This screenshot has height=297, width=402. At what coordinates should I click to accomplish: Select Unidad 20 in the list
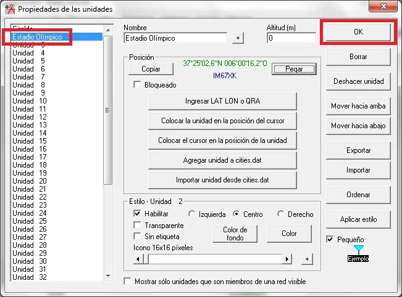[x=57, y=181]
